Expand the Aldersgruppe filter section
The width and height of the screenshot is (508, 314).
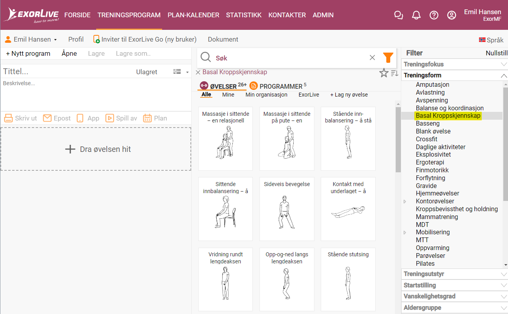coord(455,308)
